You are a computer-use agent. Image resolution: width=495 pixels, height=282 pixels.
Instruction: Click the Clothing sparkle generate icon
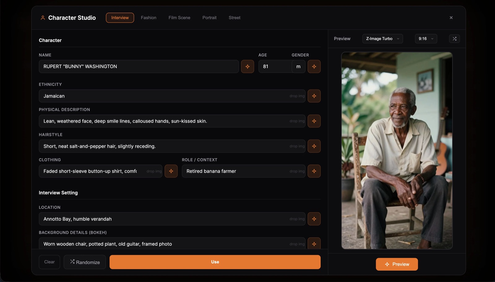point(171,171)
